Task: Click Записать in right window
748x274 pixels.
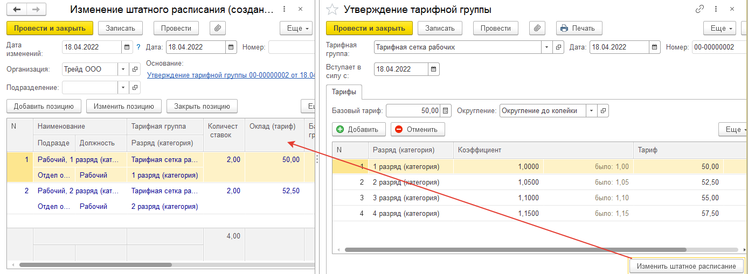Action: (440, 28)
